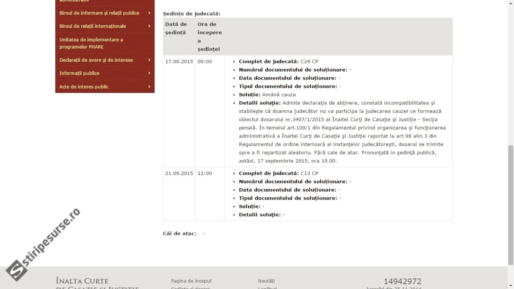Expand Declarații de avere și de interese chevron
Viewport: 514px width, 289px height.
[149, 60]
